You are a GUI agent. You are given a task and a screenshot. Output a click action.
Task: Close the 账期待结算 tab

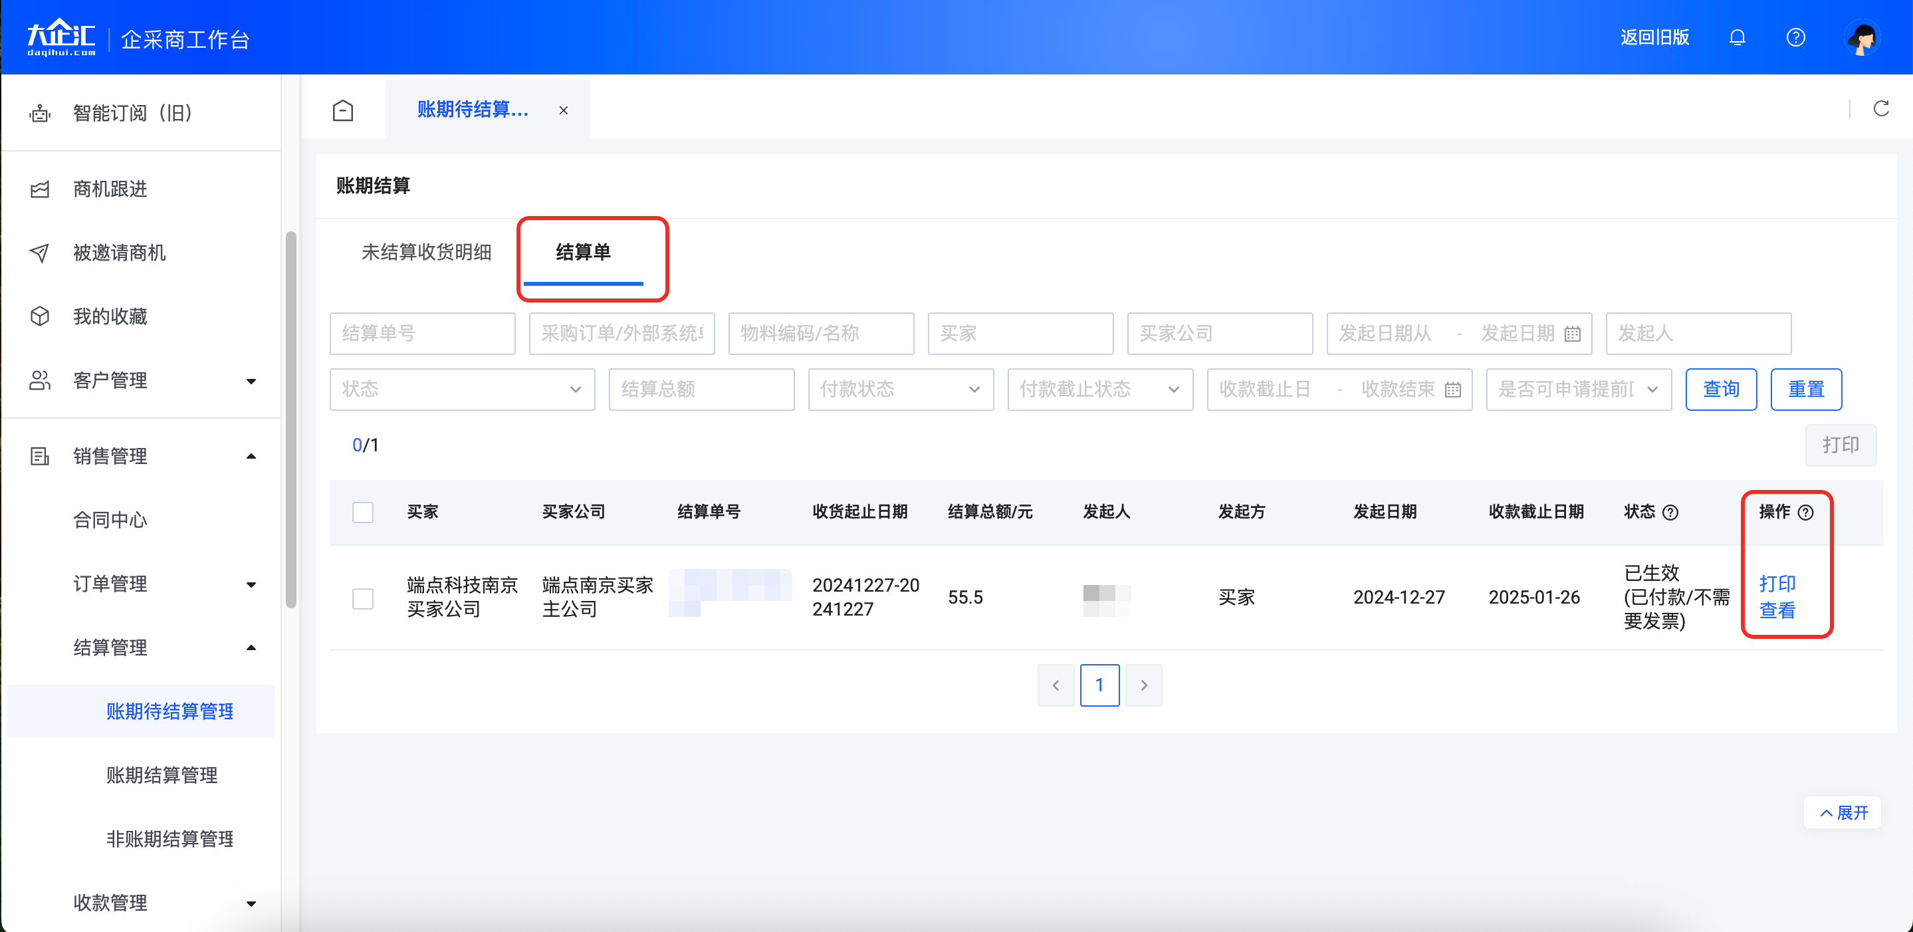point(564,110)
